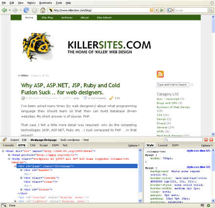Expand the div id header node
The image size is (215, 208).
click(21, 170)
